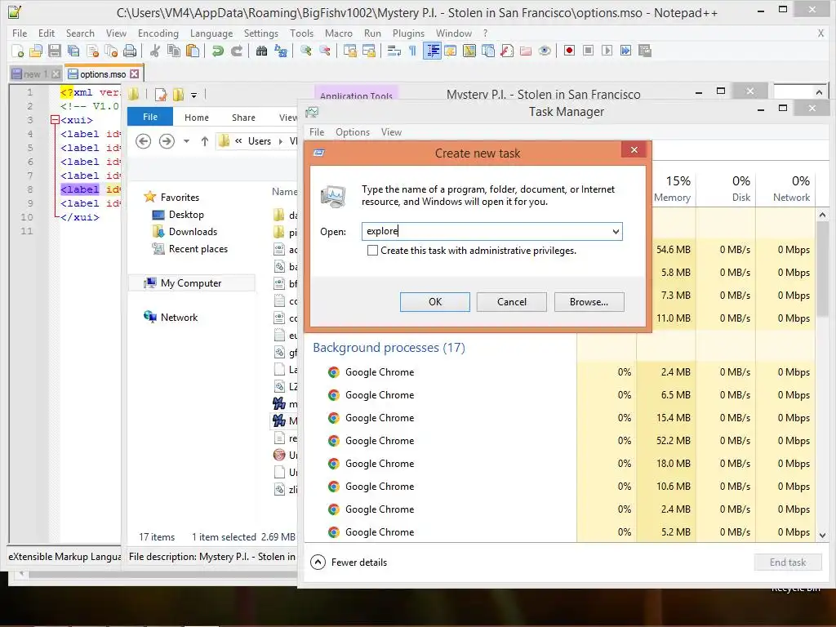Toggle the Indent Guide icon in Notepad++
The height and width of the screenshot is (627, 836).
432,51
